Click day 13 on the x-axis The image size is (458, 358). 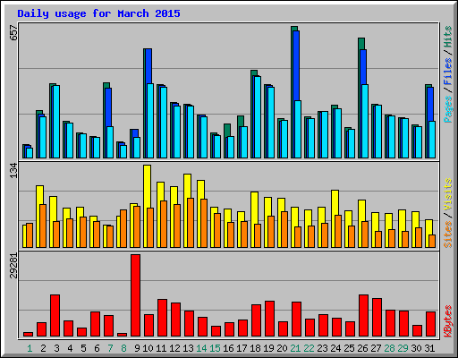pos(188,348)
